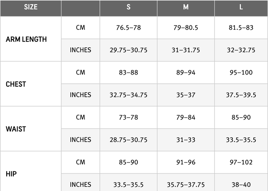
Task: Click arm length medium inches 31–31.75
Action: tap(186, 50)
